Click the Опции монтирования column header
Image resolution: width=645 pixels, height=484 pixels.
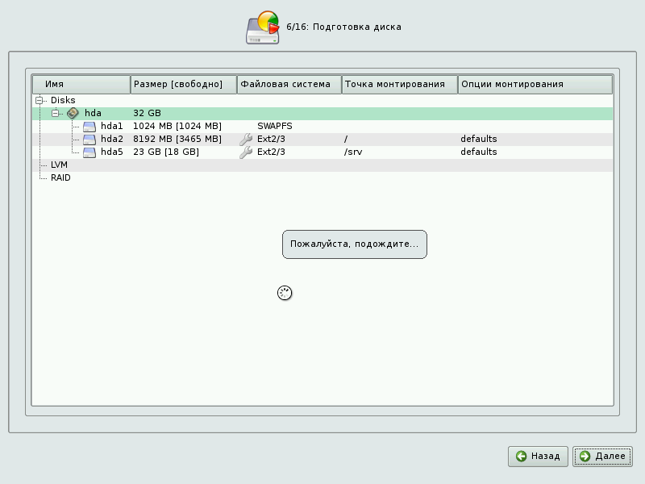(x=535, y=84)
